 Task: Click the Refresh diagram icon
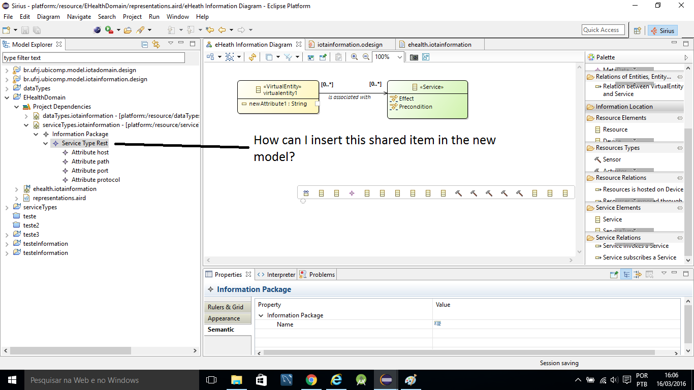click(253, 57)
